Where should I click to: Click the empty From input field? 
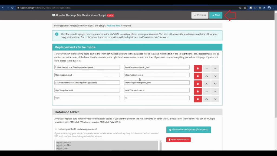click(87, 98)
